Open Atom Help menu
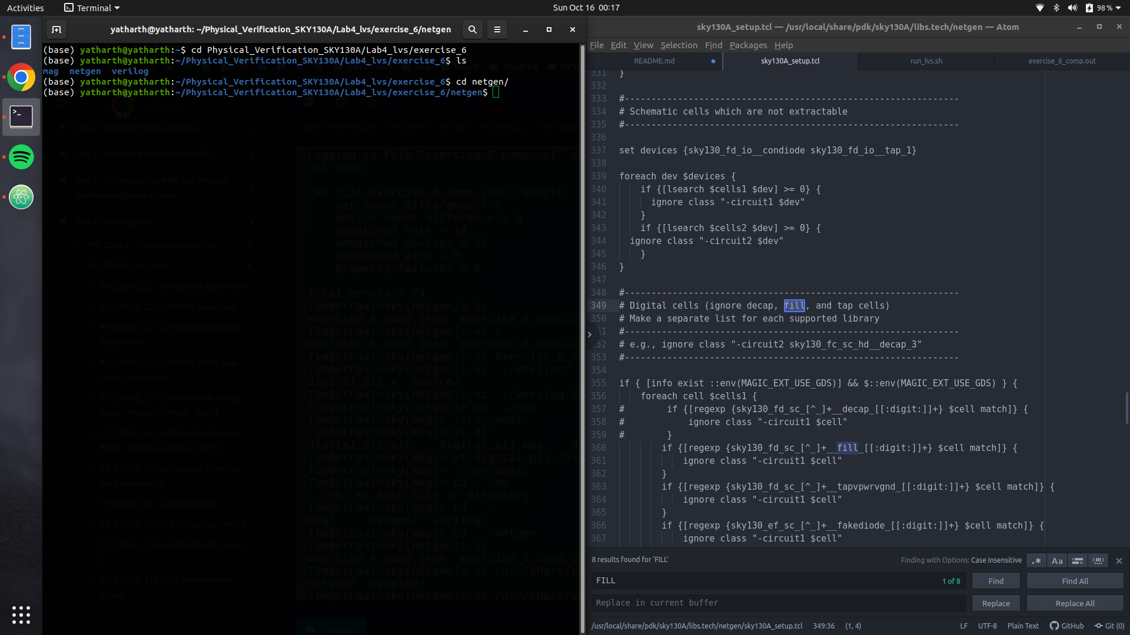Screen dimensions: 1130x635 tap(783, 45)
